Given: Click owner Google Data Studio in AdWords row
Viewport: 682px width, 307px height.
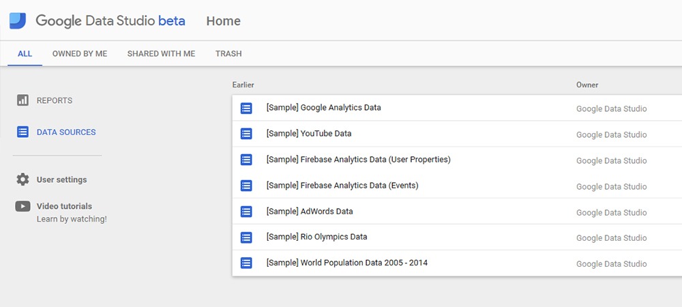Looking at the screenshot, I should click(x=612, y=213).
